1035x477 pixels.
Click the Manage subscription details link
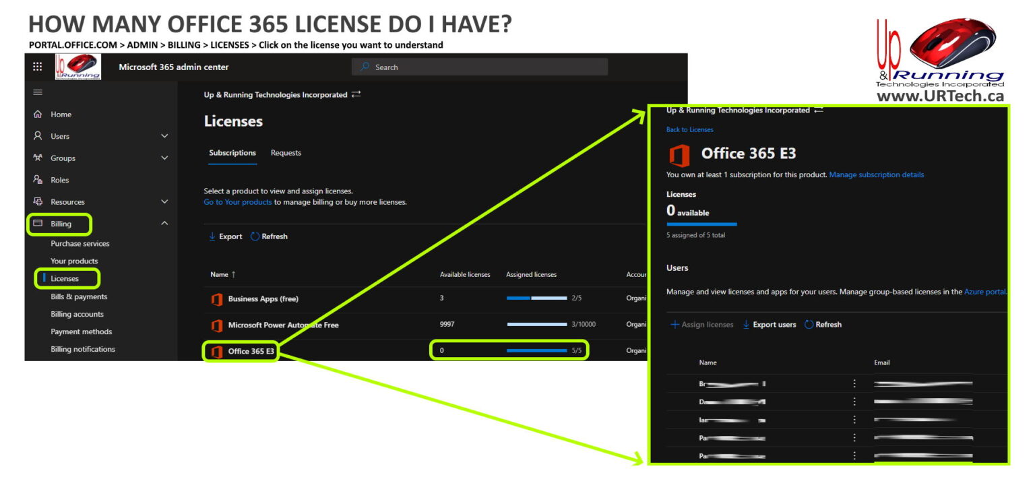click(x=875, y=174)
